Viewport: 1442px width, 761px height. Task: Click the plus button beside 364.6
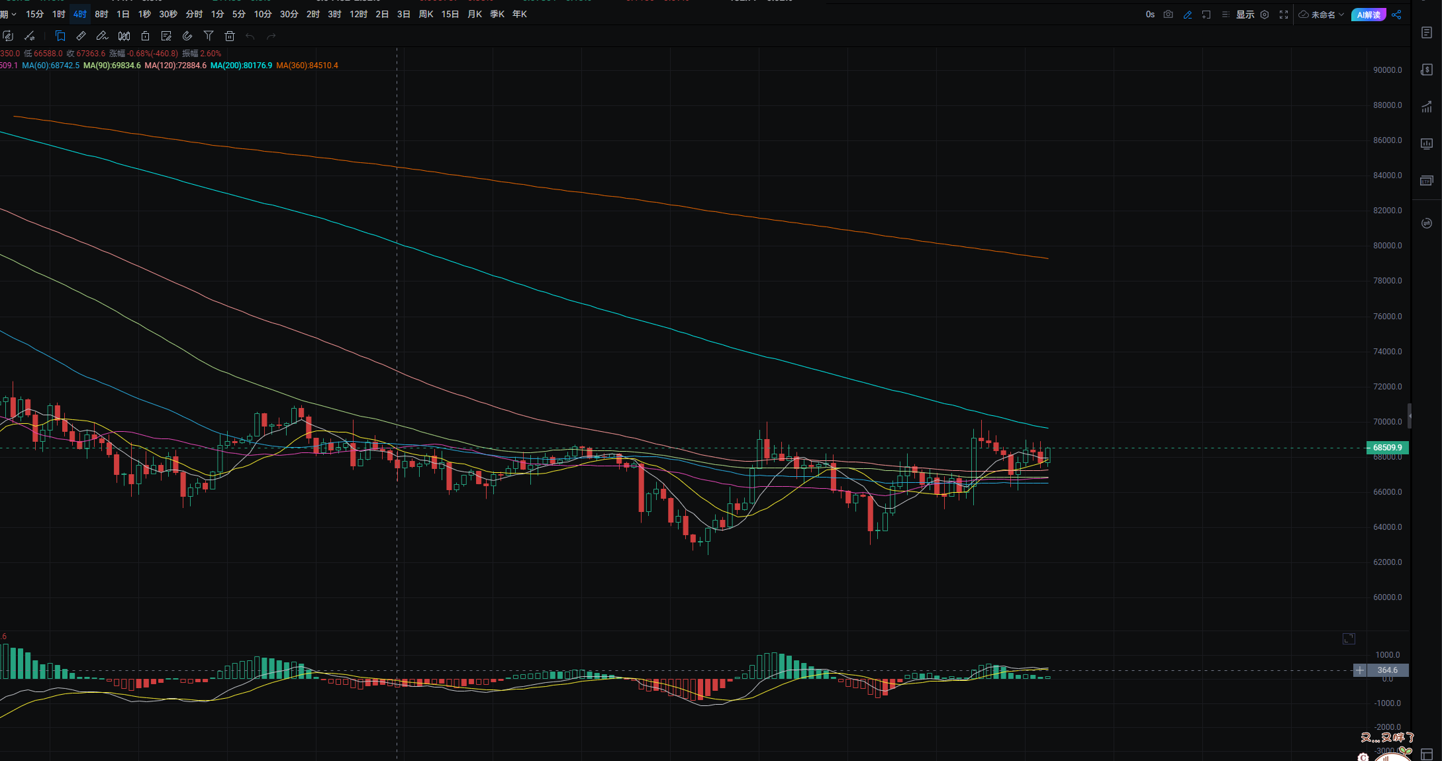pos(1360,670)
